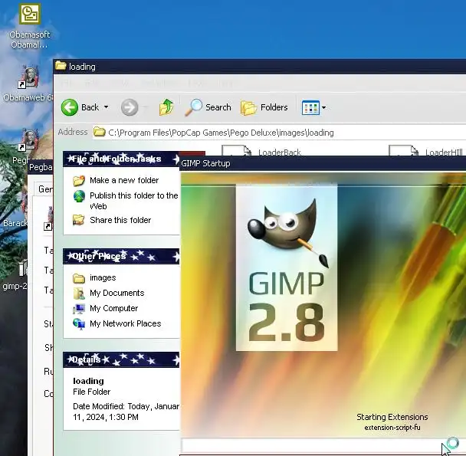Viewport: 466px width, 456px height.
Task: Open the Search pane in Explorer
Action: point(208,107)
